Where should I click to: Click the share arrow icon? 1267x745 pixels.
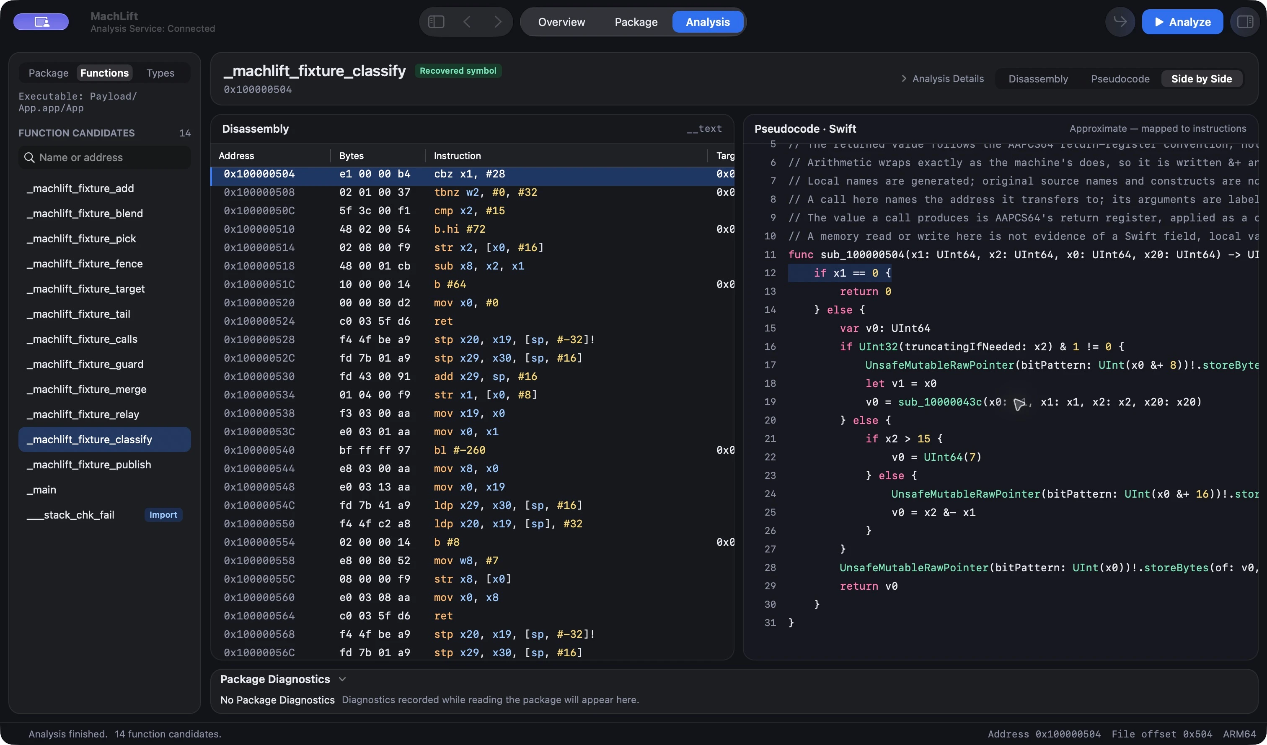1120,22
